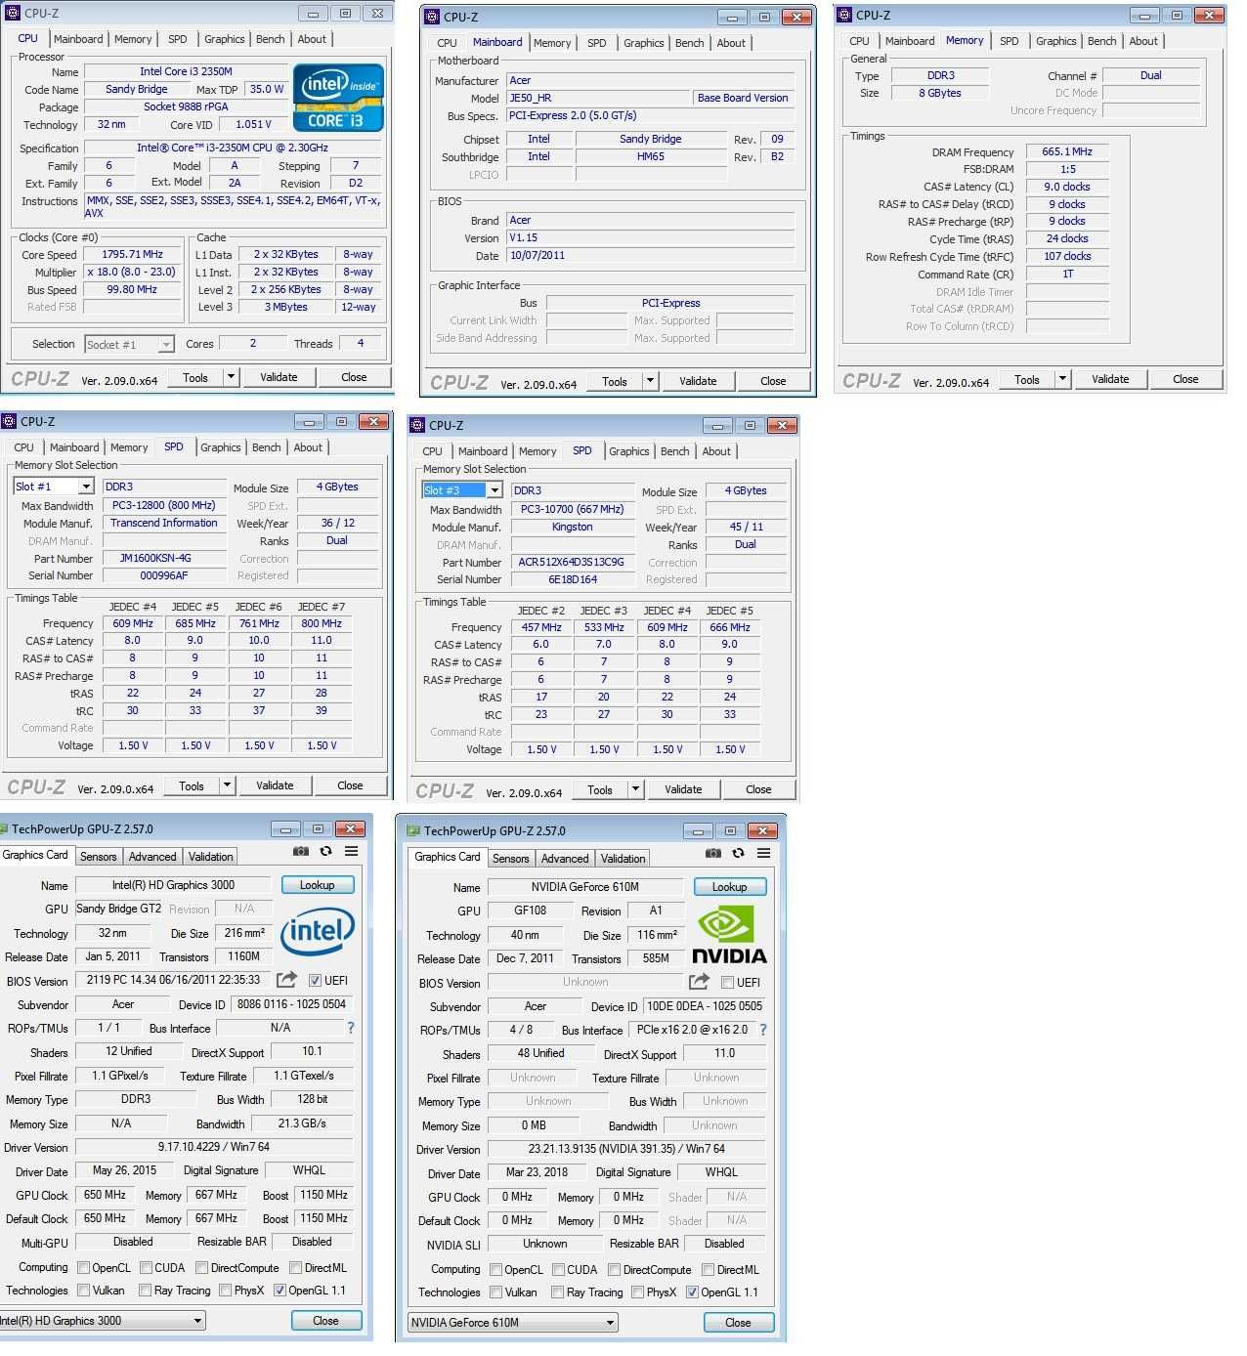Toggle the OpenCL checkbox in the Intel HD Graphics window
Viewport: 1247px width, 1356px height.
click(83, 1268)
